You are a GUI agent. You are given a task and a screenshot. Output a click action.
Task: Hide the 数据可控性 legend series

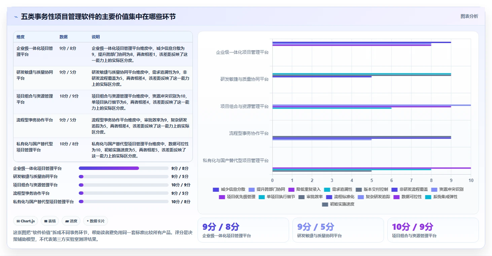tap(408, 197)
